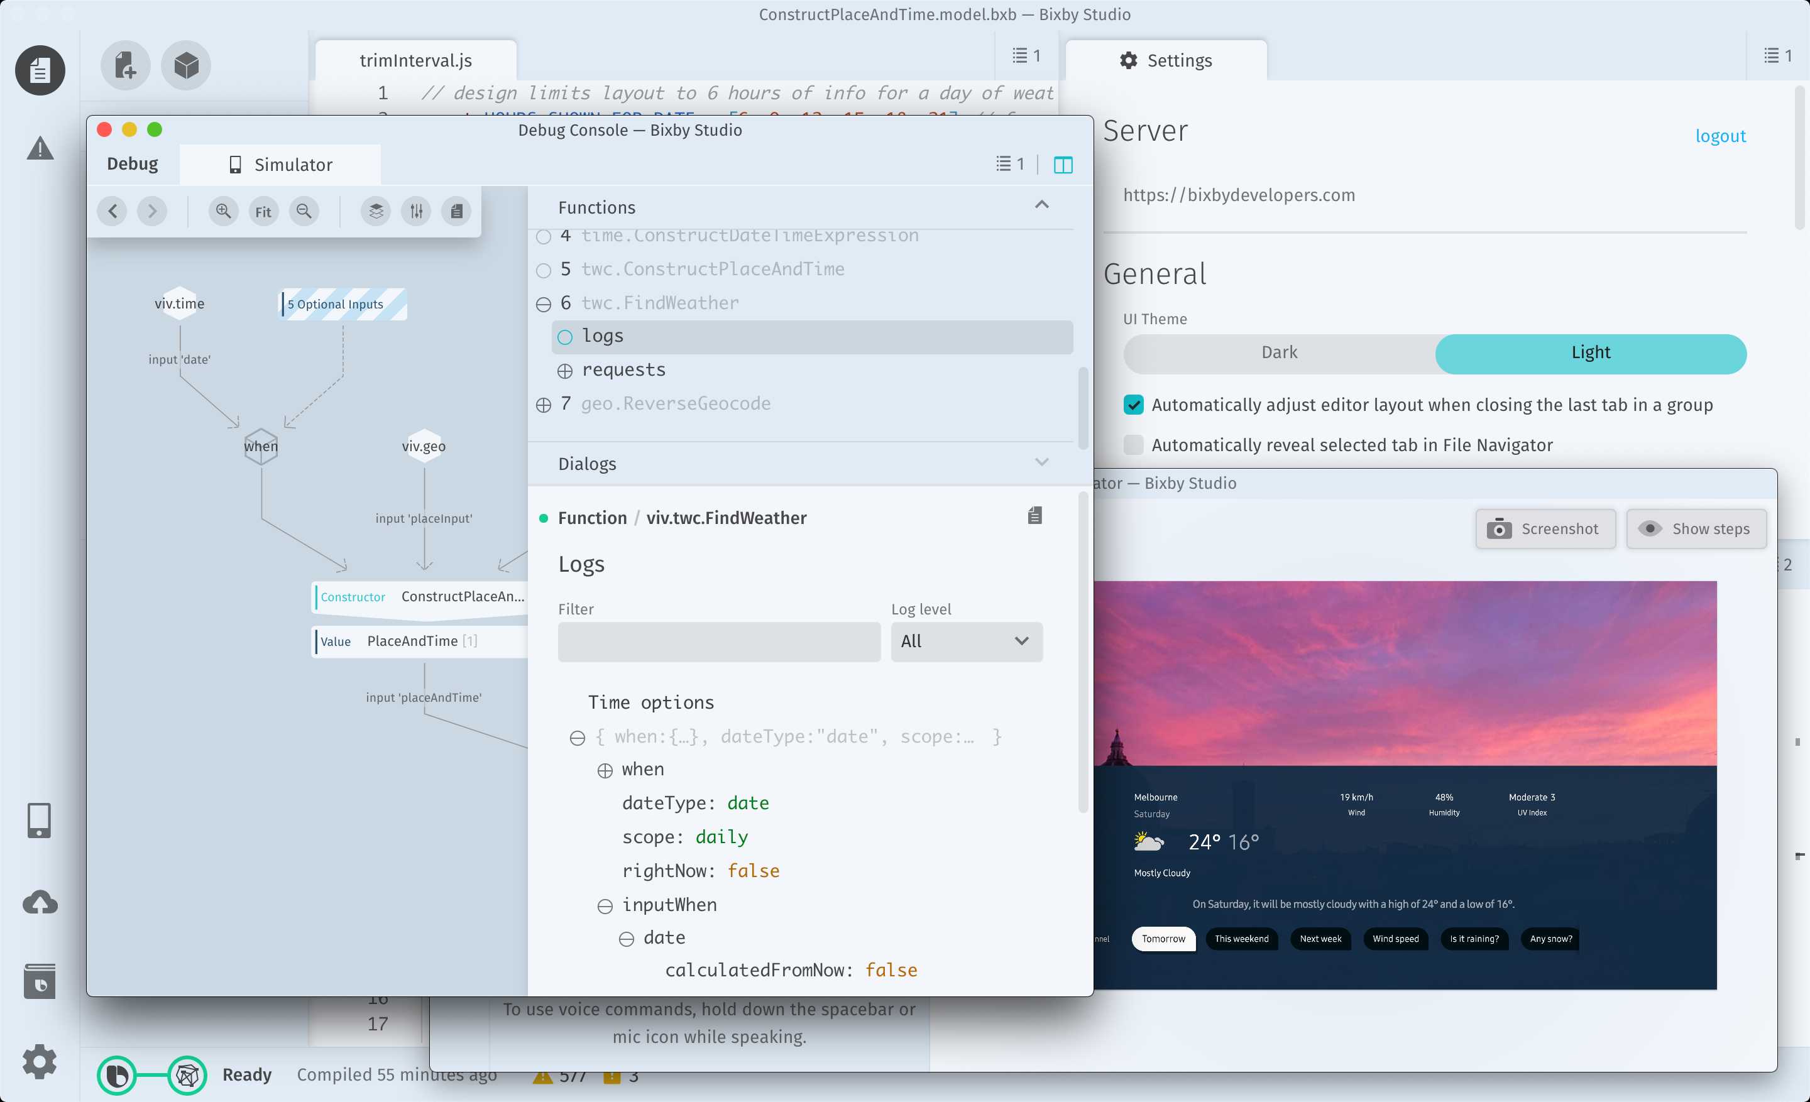Select the copy log entry icon
This screenshot has height=1102, width=1810.
pos(1034,515)
